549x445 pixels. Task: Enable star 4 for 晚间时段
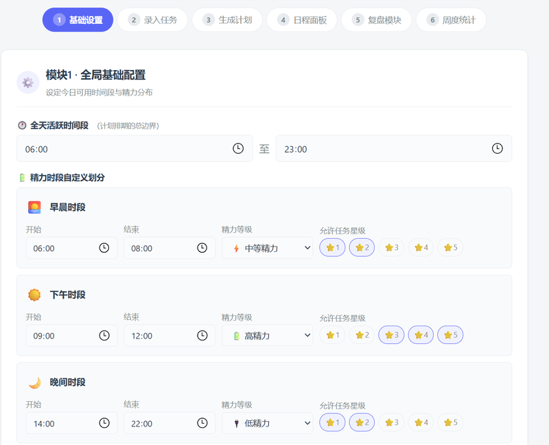(x=421, y=422)
